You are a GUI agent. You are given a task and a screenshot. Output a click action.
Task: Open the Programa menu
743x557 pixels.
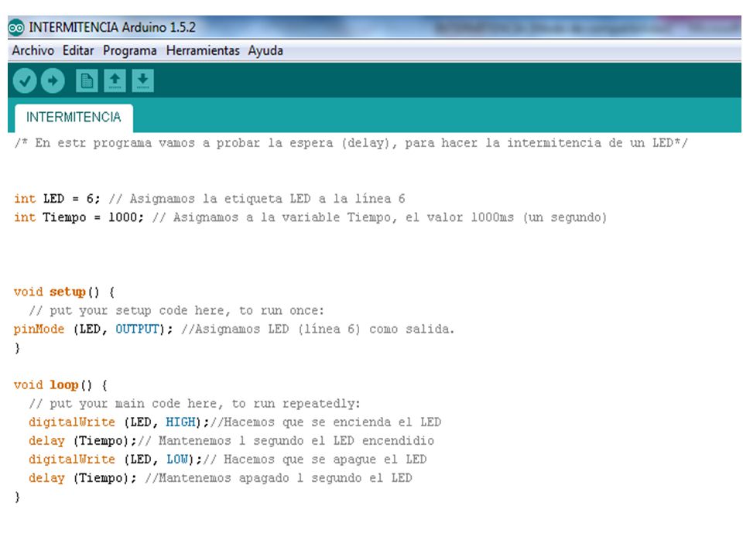tap(130, 51)
